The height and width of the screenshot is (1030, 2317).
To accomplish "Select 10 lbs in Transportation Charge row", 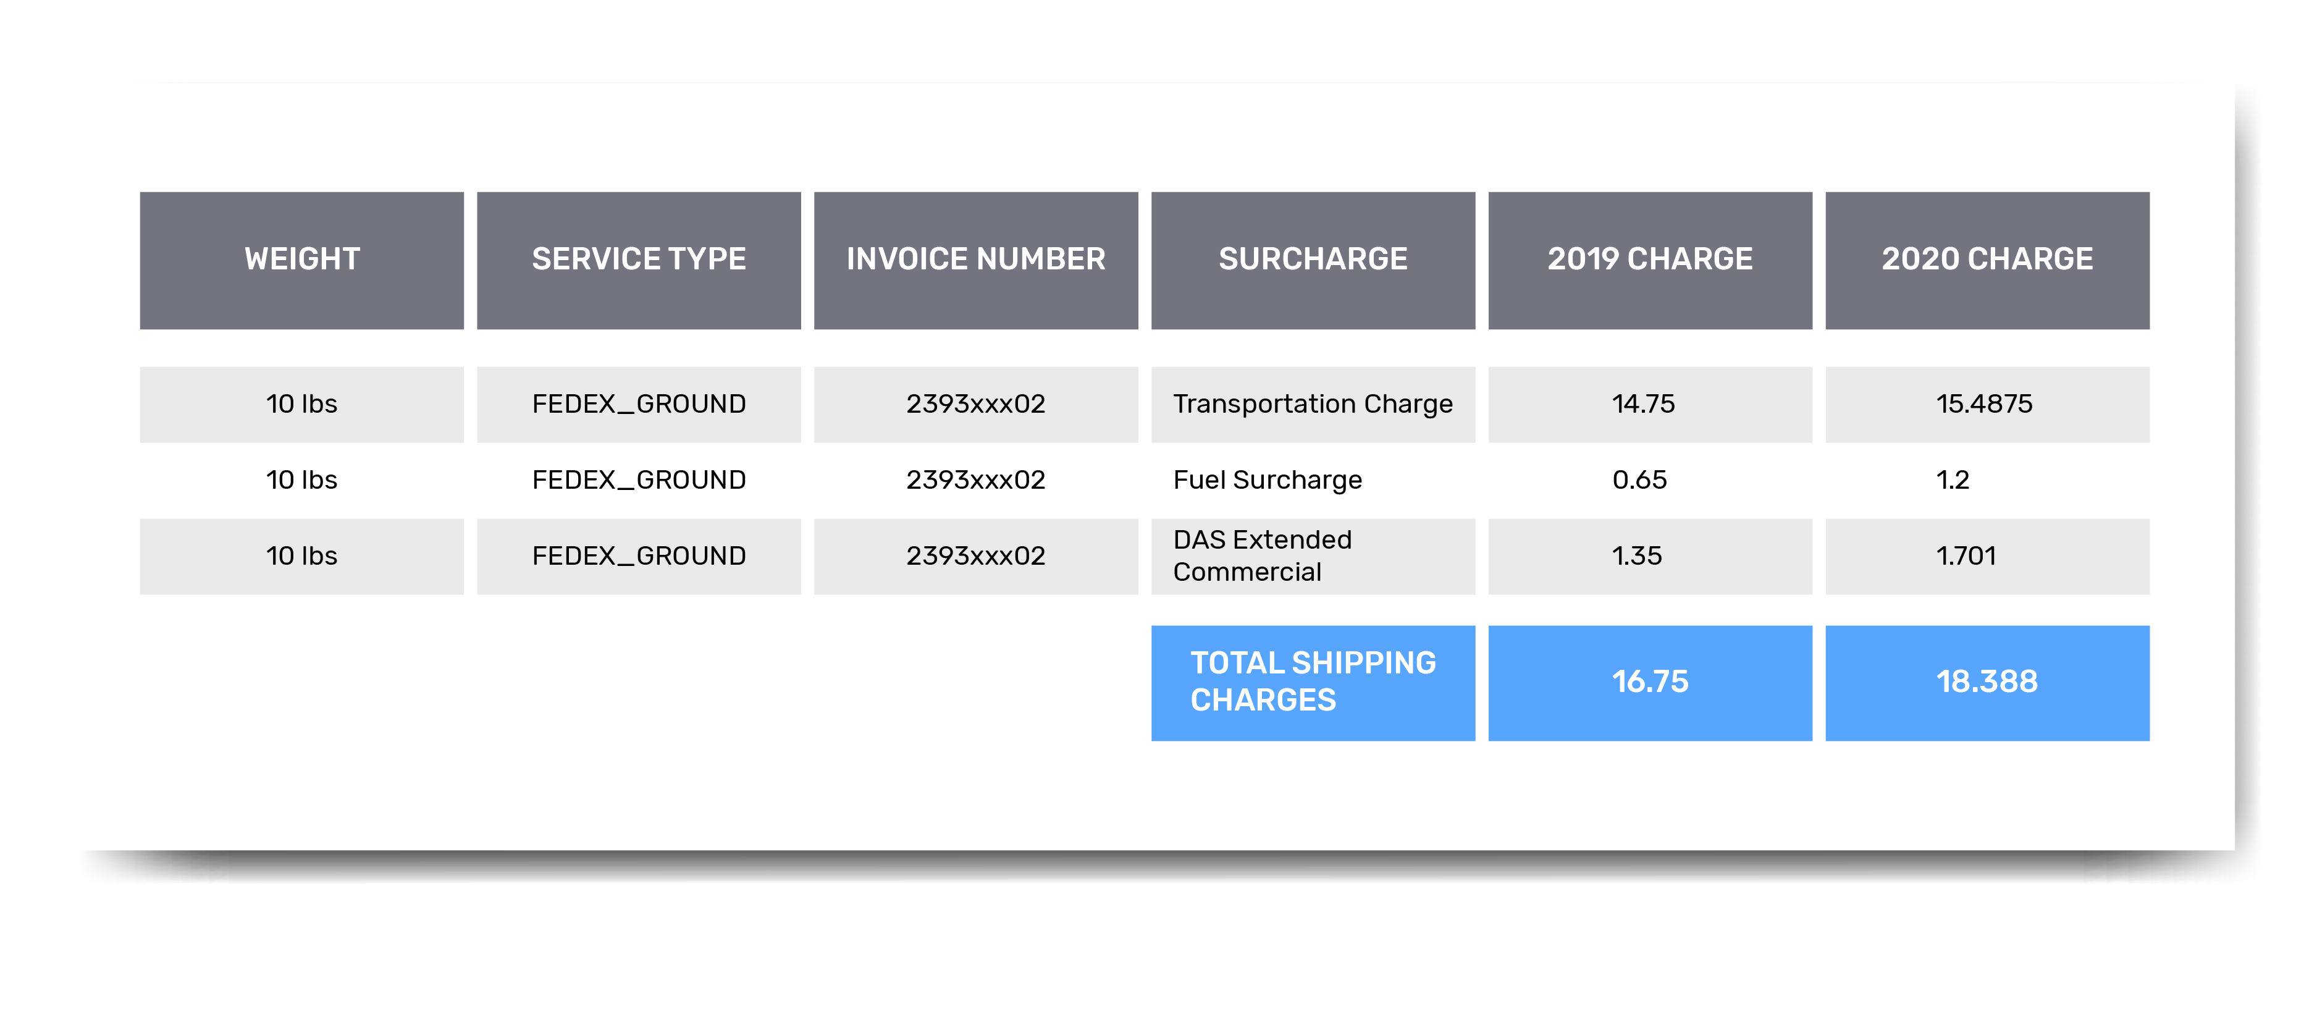I will click(x=301, y=405).
